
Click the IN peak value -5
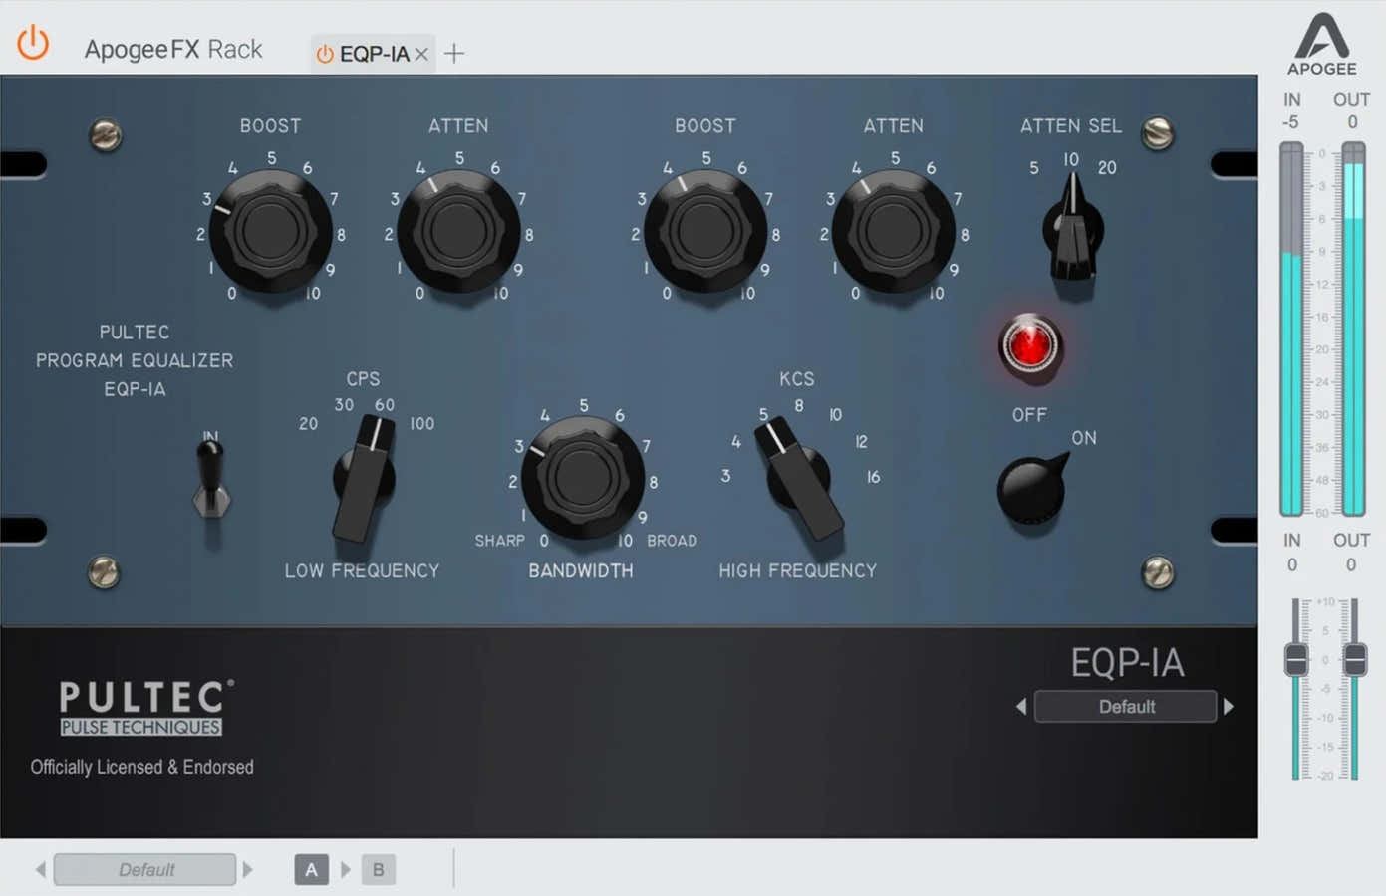coord(1290,122)
